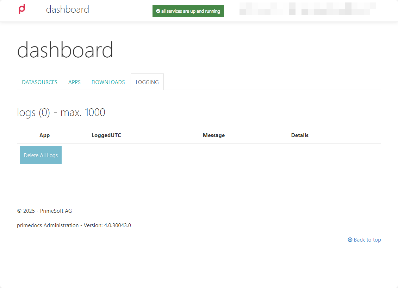
Task: Select the LOGGING tab
Action: pyautogui.click(x=147, y=82)
